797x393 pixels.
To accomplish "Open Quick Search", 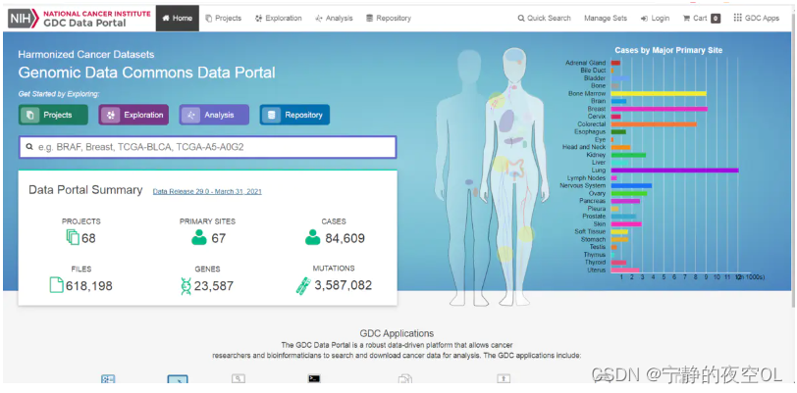I will point(544,19).
